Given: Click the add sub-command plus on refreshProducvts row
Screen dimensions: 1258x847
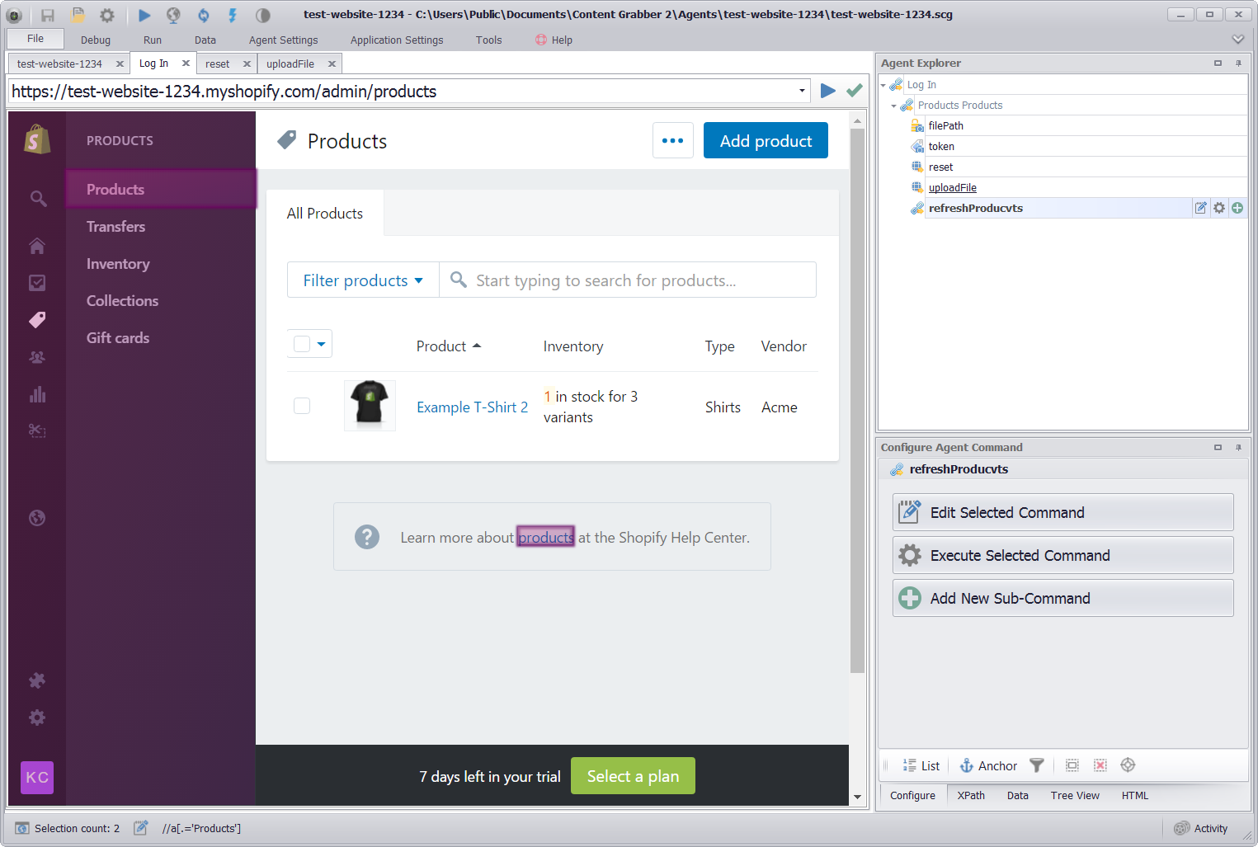Looking at the screenshot, I should point(1237,208).
